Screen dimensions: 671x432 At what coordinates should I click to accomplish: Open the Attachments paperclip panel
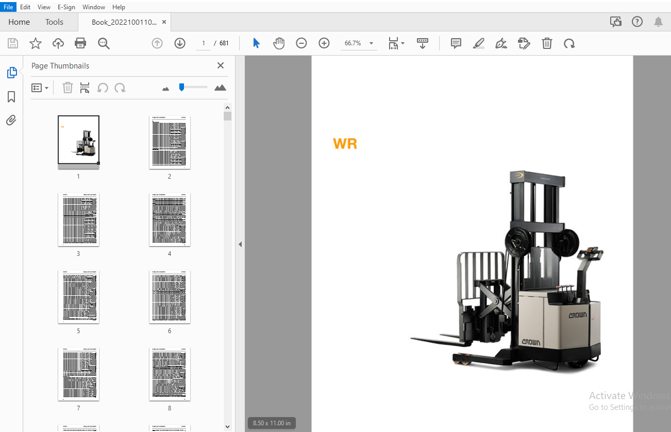point(11,120)
